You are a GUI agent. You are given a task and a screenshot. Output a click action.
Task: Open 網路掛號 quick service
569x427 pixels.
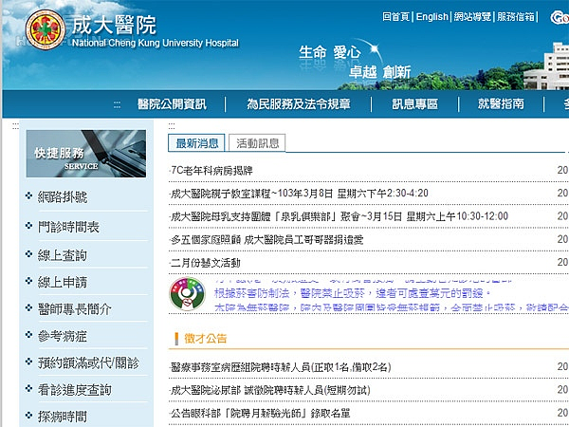click(63, 197)
